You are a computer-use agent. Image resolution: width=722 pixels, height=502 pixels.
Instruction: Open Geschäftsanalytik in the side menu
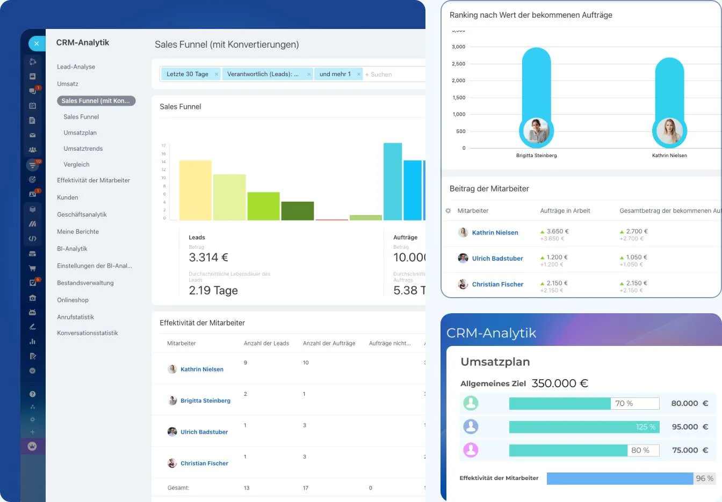click(x=82, y=215)
